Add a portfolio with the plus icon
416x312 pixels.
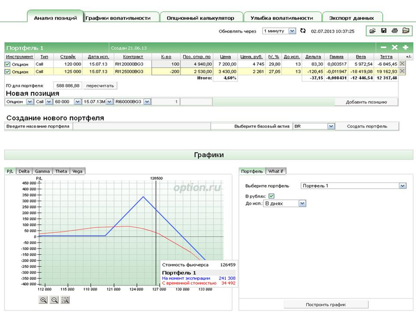(x=405, y=47)
